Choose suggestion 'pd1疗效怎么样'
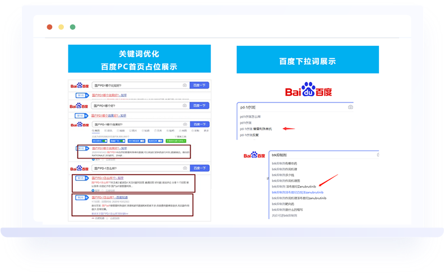The width and height of the screenshot is (445, 275). pos(250,116)
